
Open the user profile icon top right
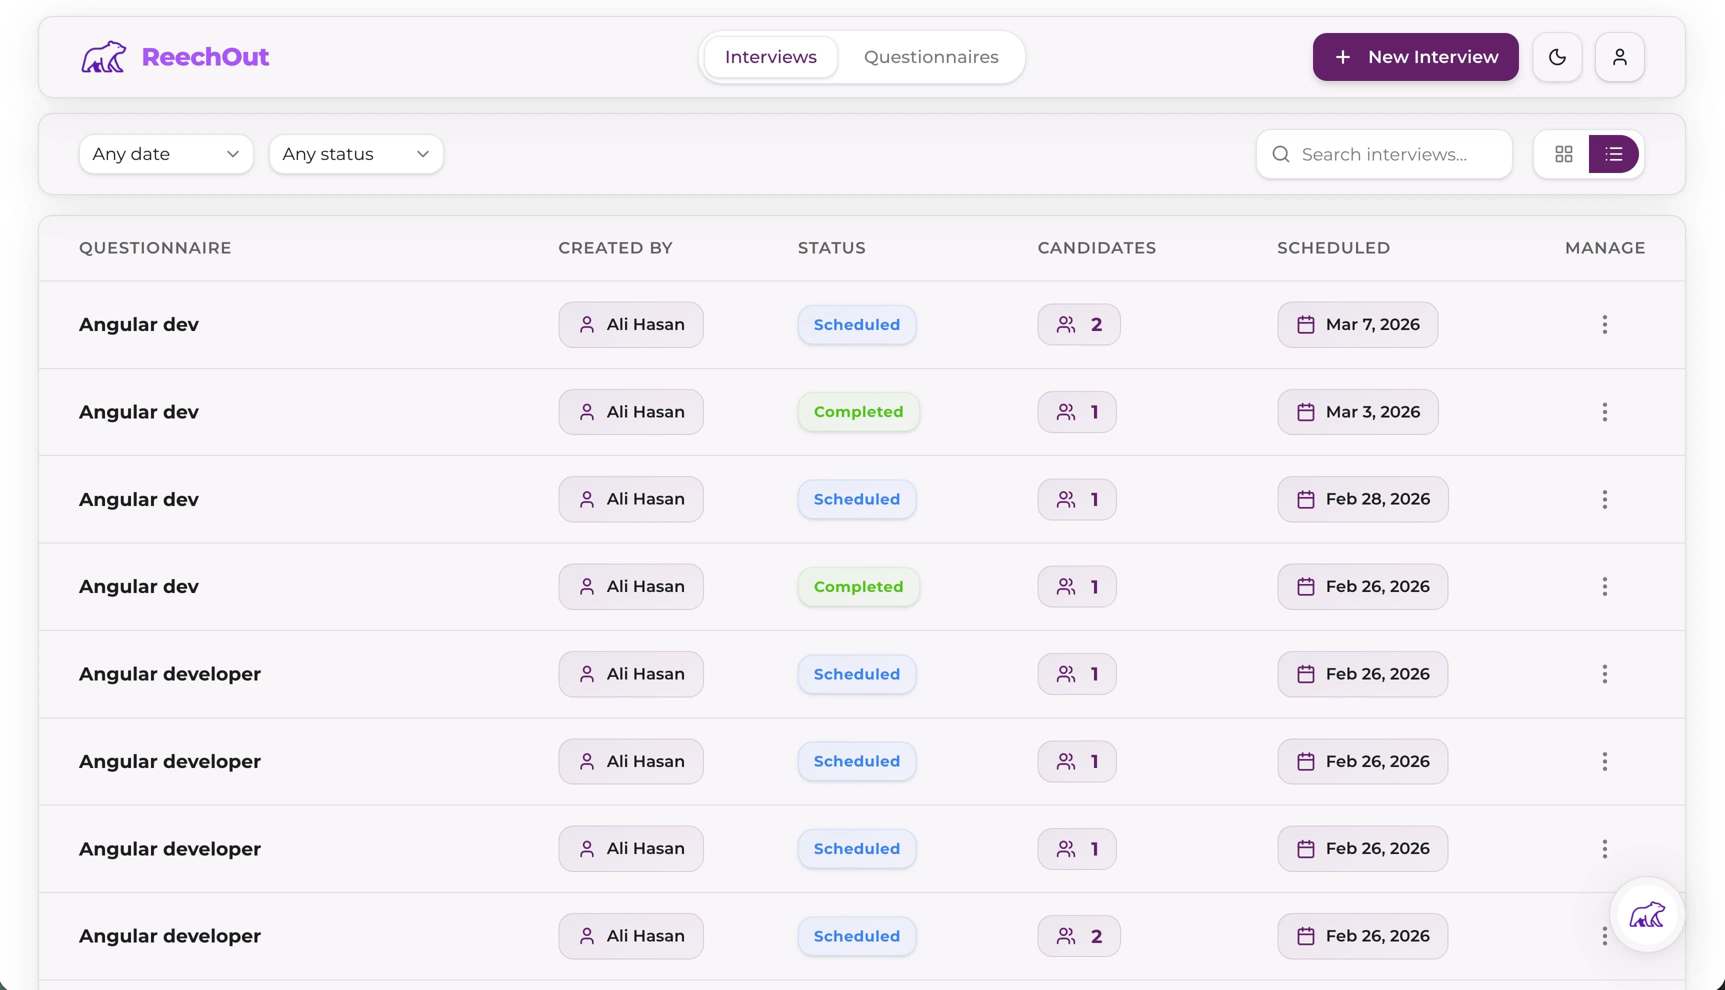pyautogui.click(x=1619, y=56)
